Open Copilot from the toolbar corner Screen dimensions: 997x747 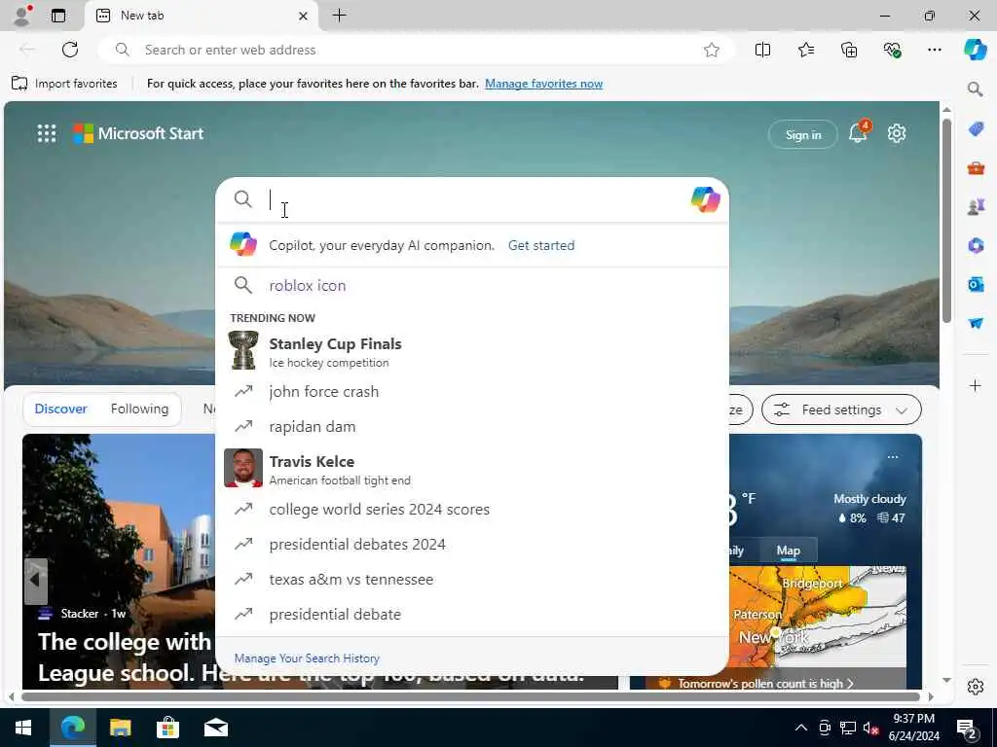(x=976, y=50)
